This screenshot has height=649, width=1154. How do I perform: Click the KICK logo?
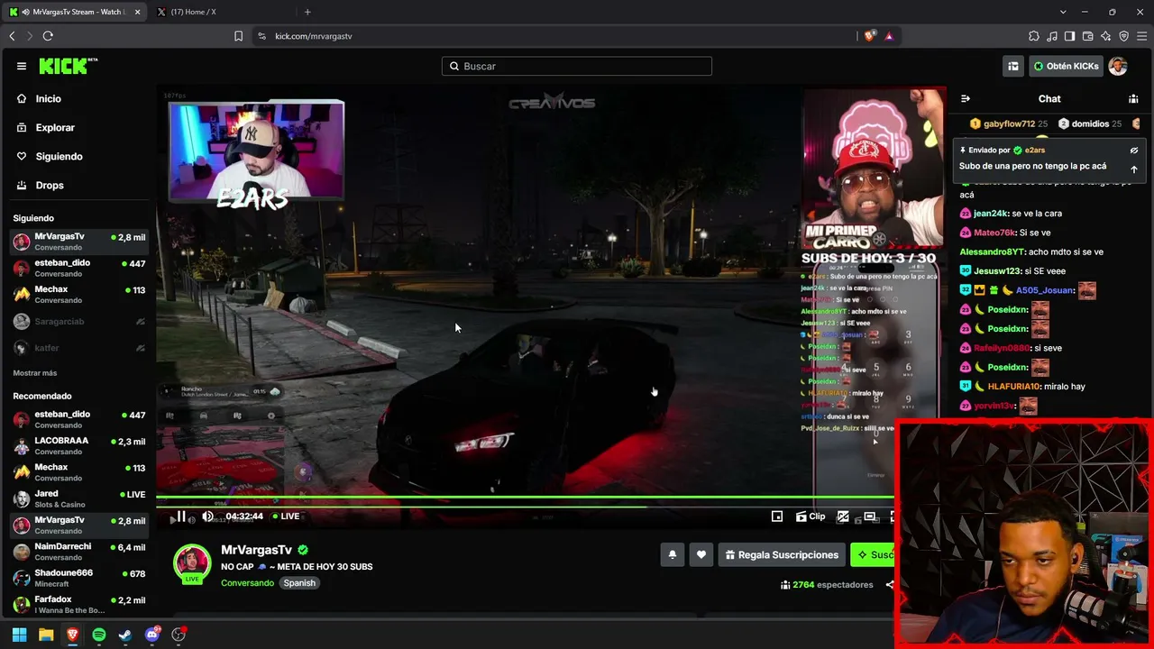68,66
